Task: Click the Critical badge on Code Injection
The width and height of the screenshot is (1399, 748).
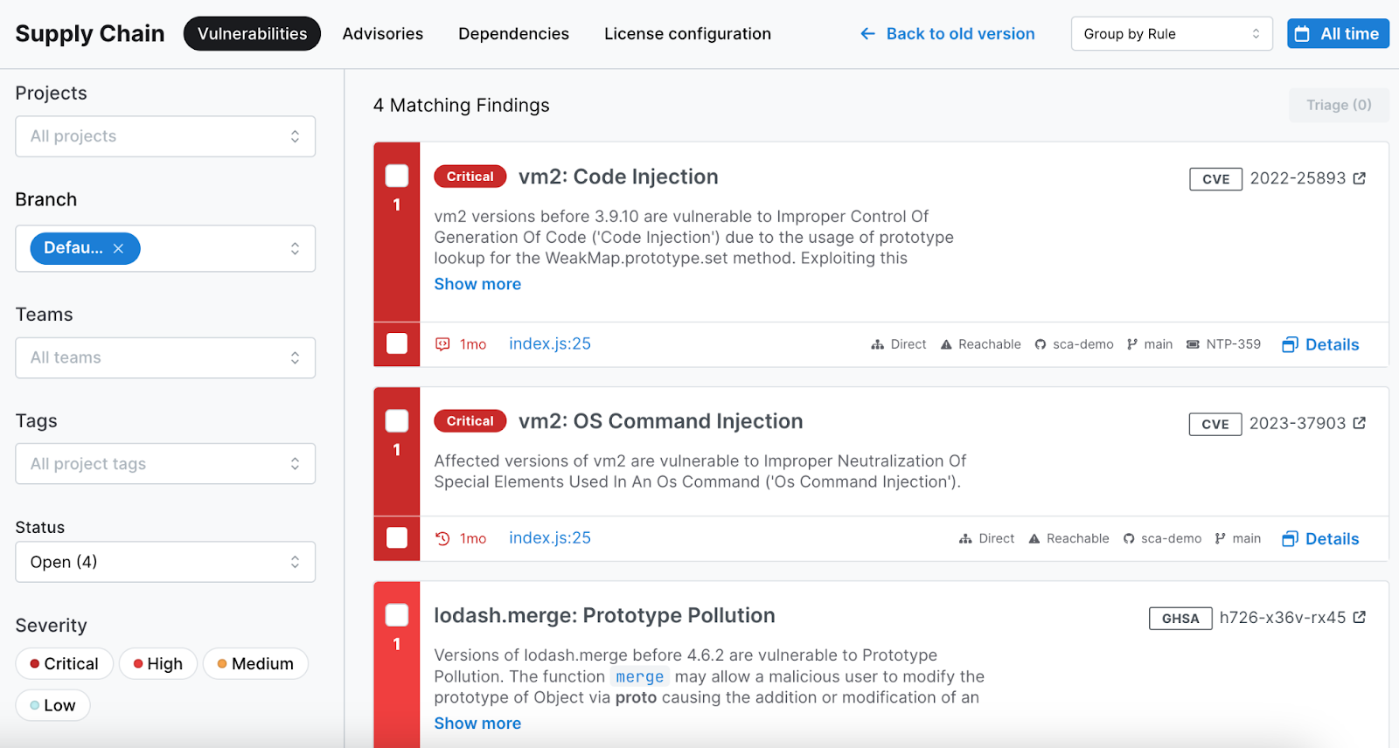Action: coord(470,177)
